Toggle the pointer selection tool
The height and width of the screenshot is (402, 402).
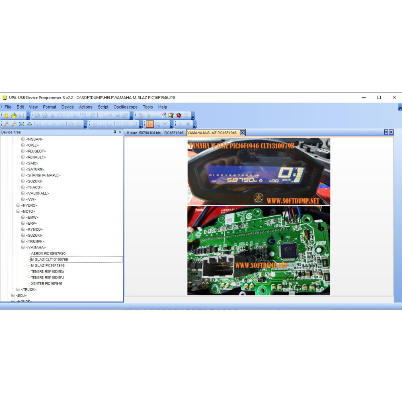[150, 124]
